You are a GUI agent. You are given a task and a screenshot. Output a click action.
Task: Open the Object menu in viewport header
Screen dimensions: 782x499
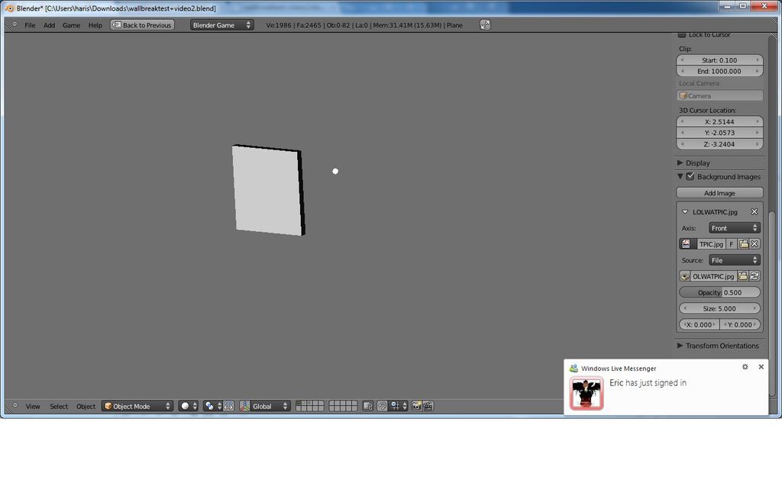[86, 406]
